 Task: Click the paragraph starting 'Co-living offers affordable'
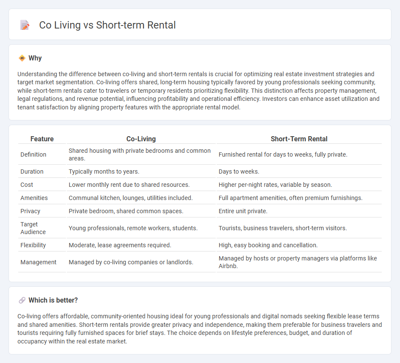coord(200,329)
